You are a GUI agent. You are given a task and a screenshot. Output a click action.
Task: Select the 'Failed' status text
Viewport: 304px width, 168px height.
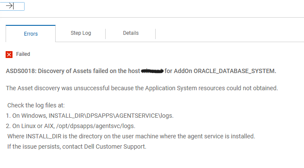click(23, 54)
